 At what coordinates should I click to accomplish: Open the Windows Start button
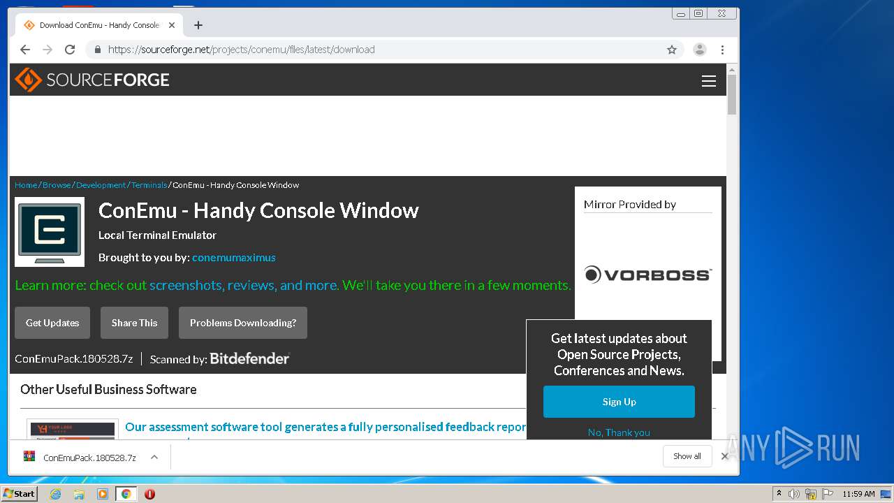(x=20, y=493)
